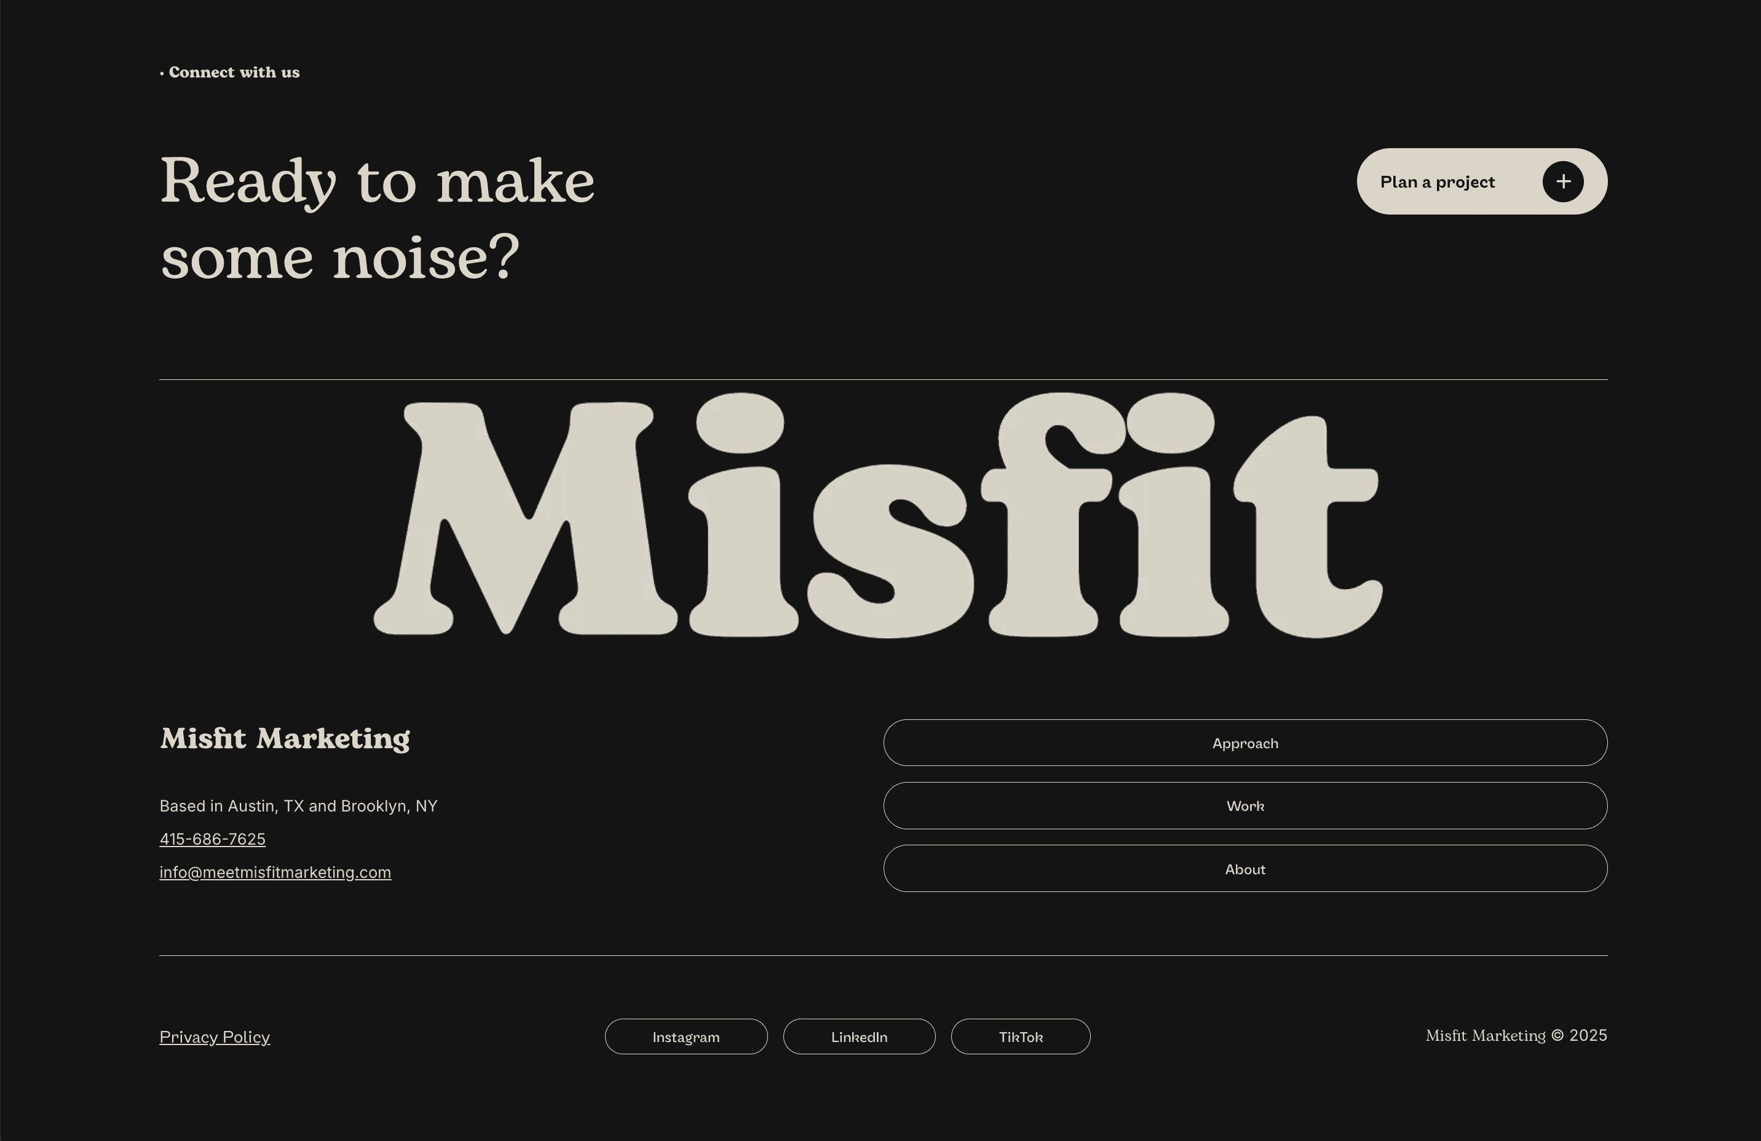Image resolution: width=1761 pixels, height=1141 pixels.
Task: Open the LinkedIn social pill
Action: click(859, 1036)
